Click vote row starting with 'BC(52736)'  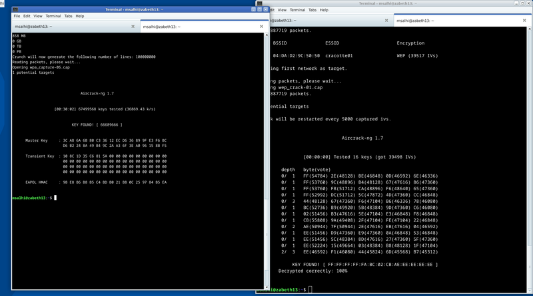click(359, 208)
